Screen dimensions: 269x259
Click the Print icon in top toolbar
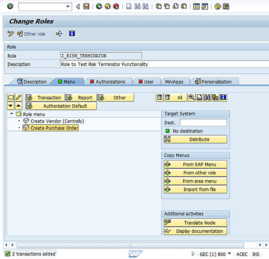click(129, 7)
